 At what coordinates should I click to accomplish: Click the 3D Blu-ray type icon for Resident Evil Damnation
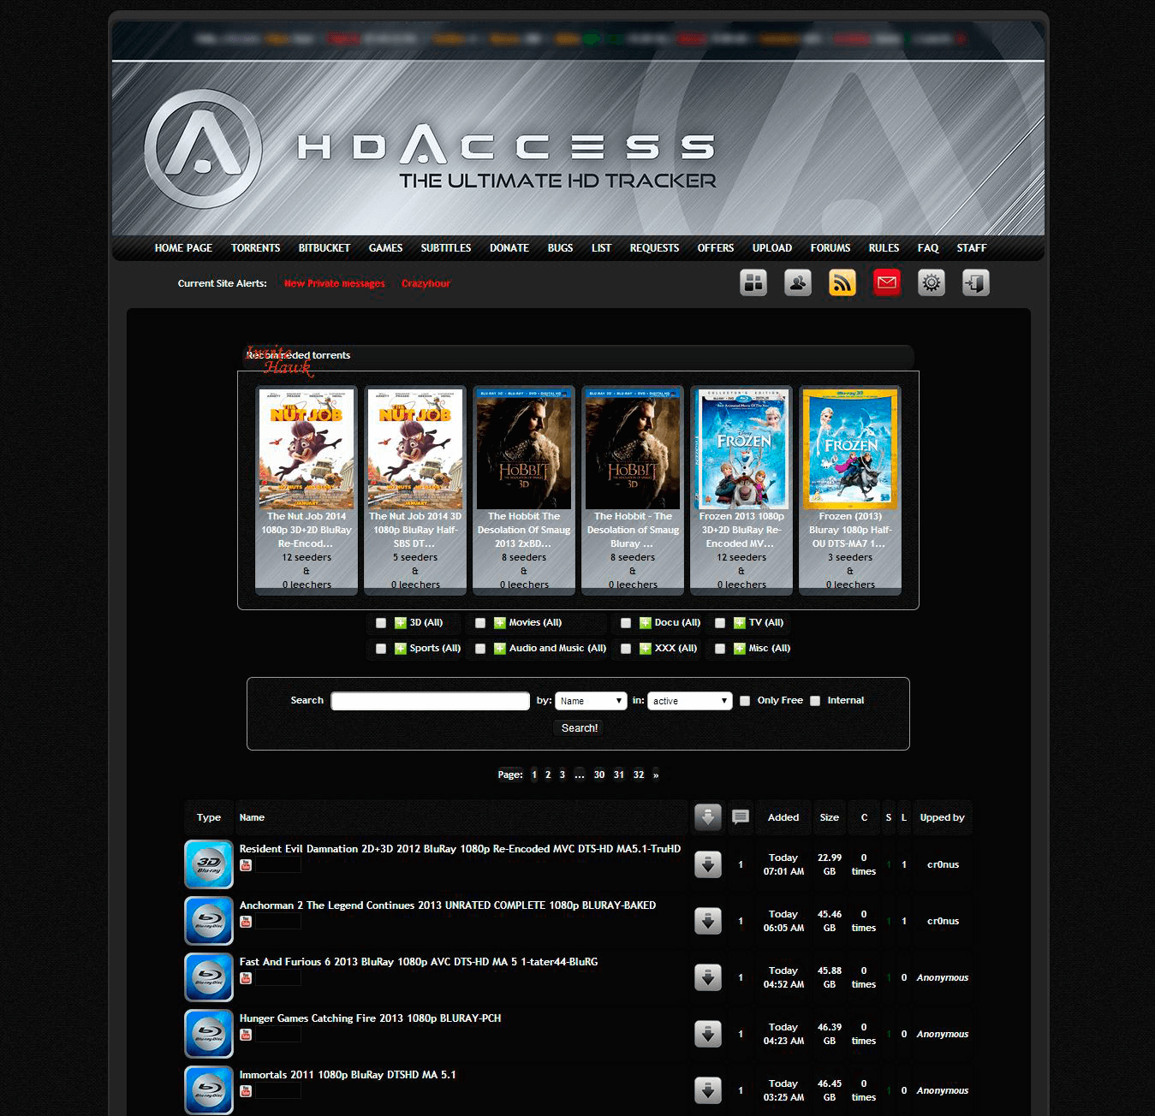click(x=209, y=864)
